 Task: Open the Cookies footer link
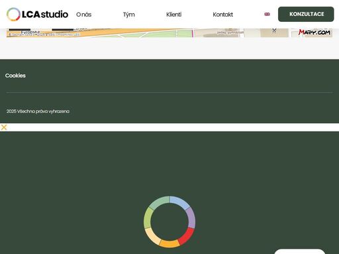pyautogui.click(x=15, y=75)
